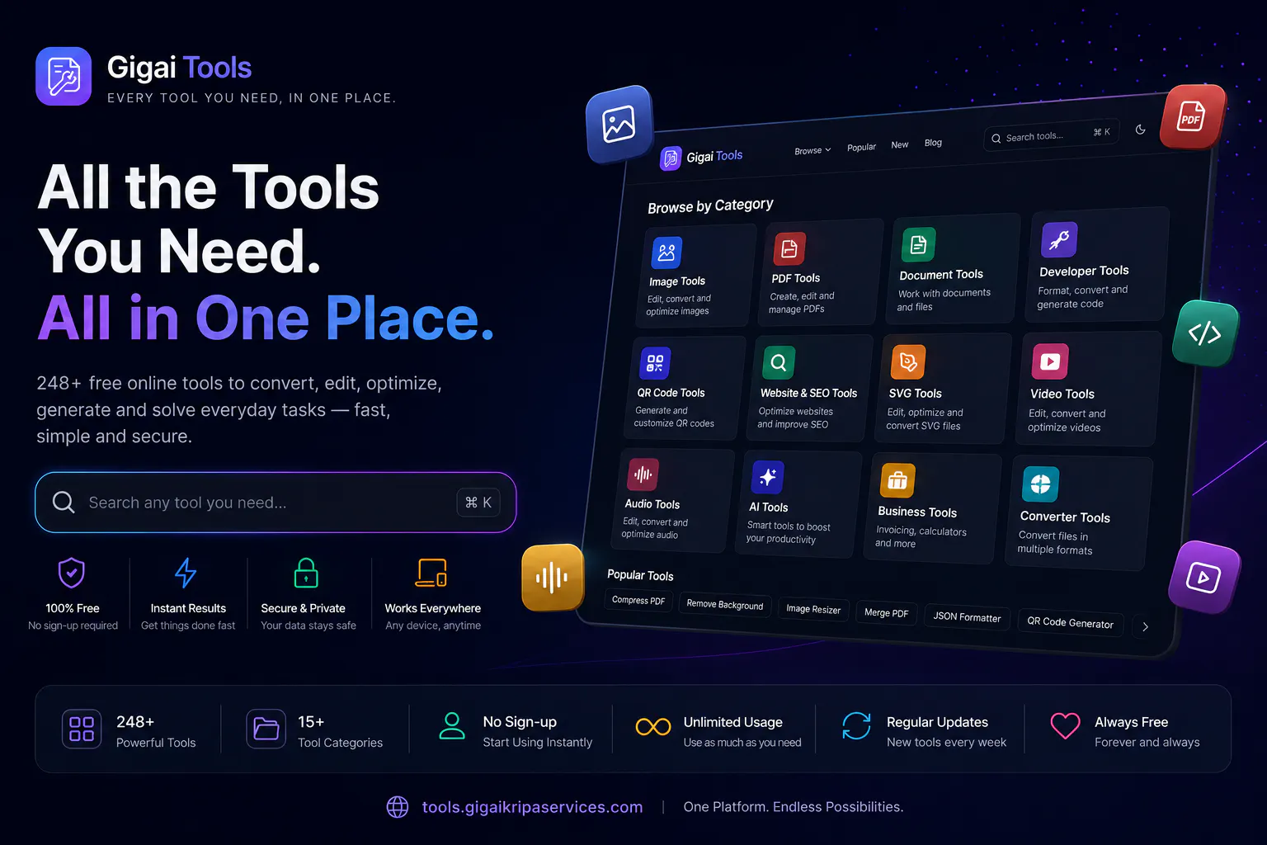The height and width of the screenshot is (845, 1267).
Task: Click the 'Smart tools to boost your productivity' text
Action: [x=788, y=532]
